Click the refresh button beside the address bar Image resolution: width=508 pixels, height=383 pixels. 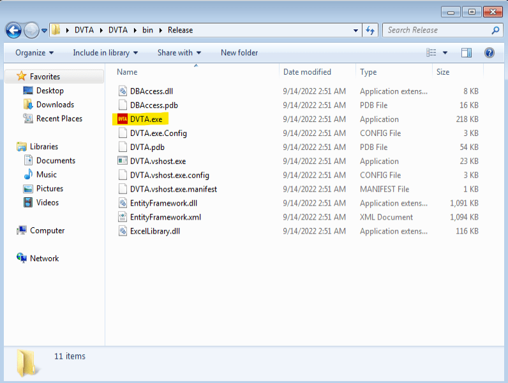pyautogui.click(x=370, y=30)
